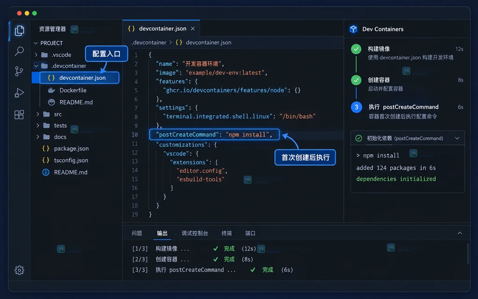The image size is (478, 299).
Task: Open Dockerfile in the file tree
Action: click(73, 90)
